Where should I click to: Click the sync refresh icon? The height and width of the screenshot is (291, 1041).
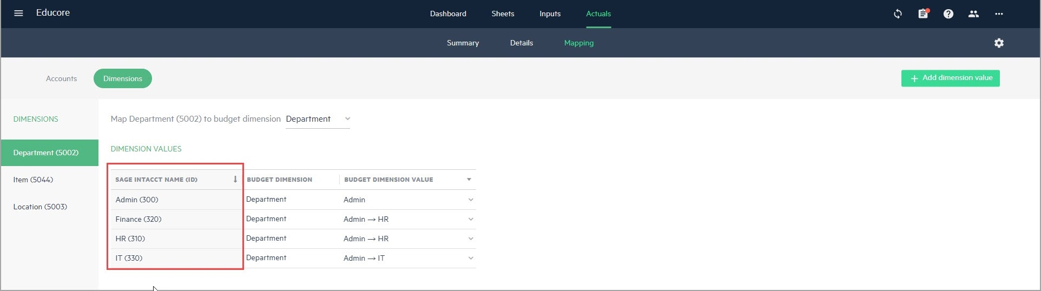(x=898, y=14)
